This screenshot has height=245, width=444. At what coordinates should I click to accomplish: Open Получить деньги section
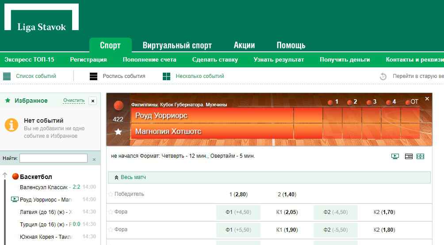(345, 59)
